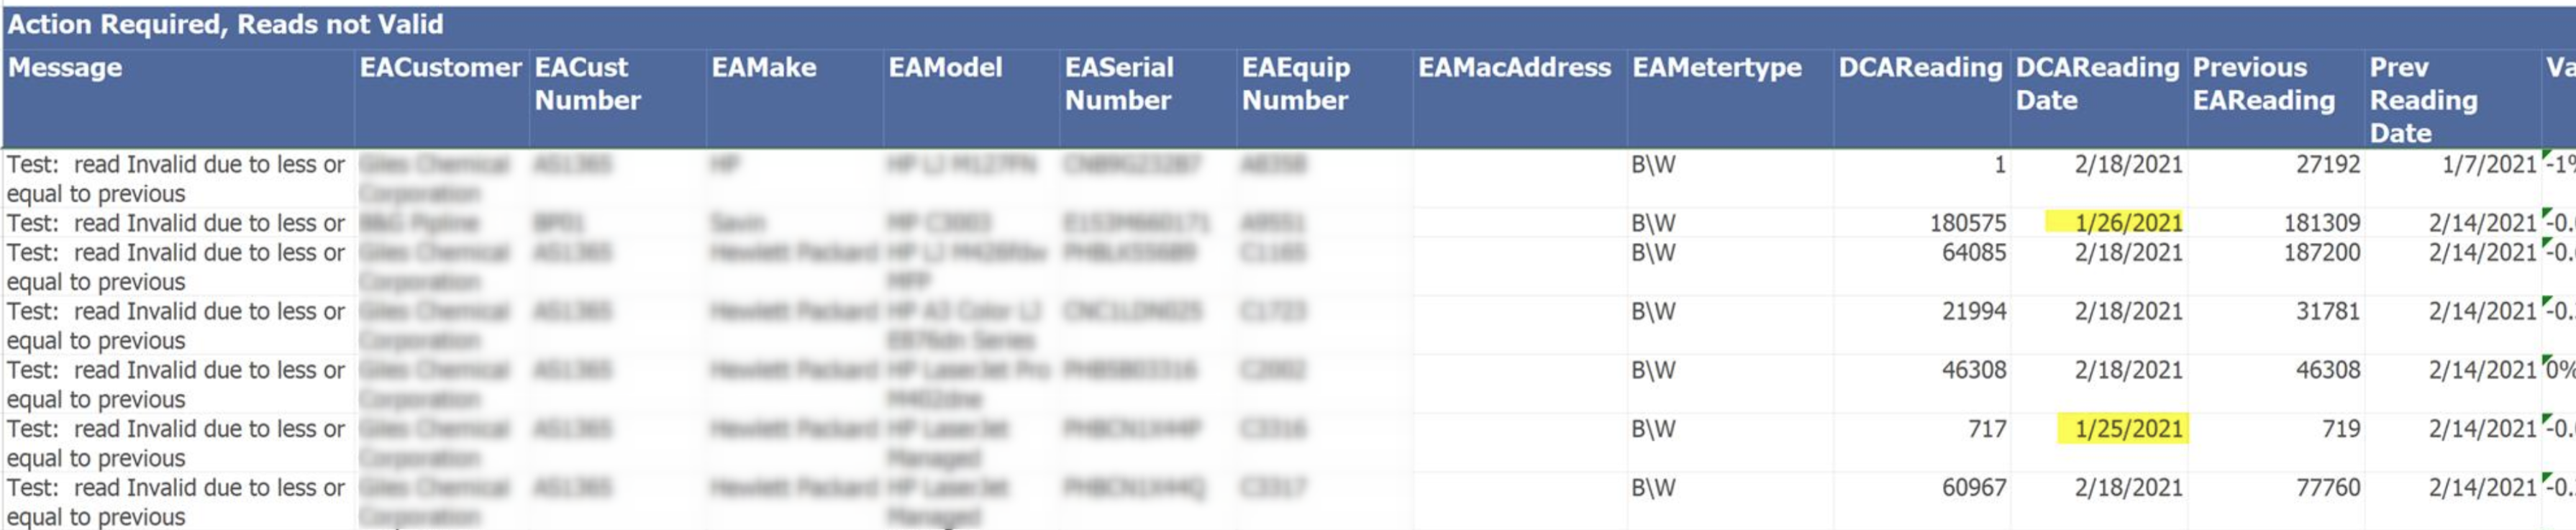The image size is (2576, 530).
Task: Click the previous reading cell 31781
Action: point(2276,311)
